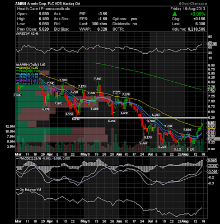Click the SCTR label

coord(118,29)
